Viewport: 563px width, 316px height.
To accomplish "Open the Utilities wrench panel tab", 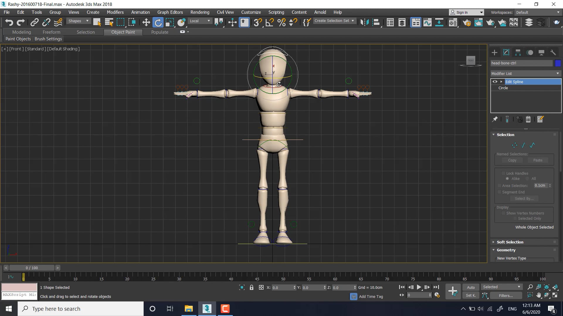I will click(x=553, y=53).
